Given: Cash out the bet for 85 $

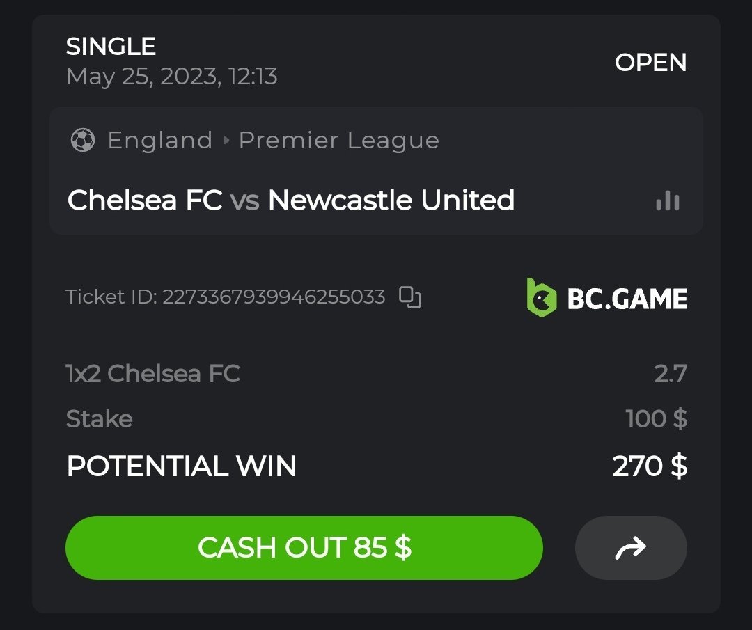Looking at the screenshot, I should click(x=304, y=548).
